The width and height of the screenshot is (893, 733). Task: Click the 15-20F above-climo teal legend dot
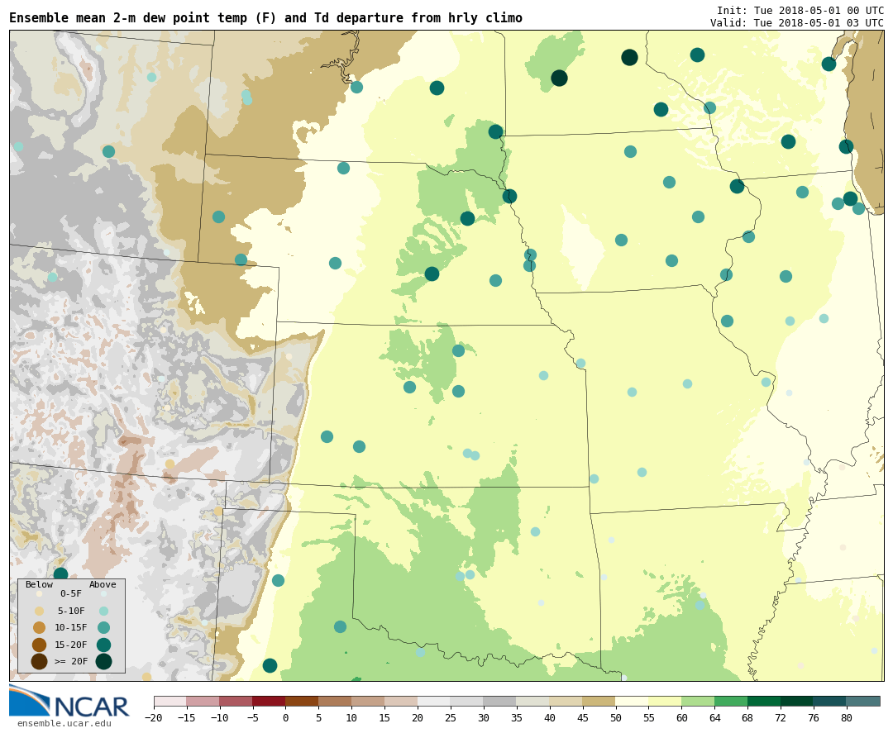(x=103, y=645)
